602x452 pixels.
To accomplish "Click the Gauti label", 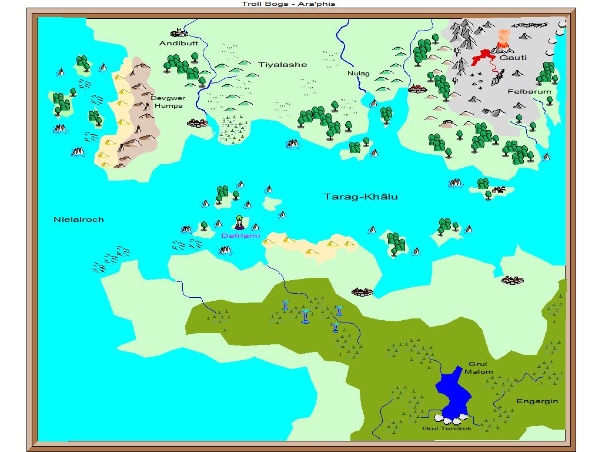I will point(513,58).
